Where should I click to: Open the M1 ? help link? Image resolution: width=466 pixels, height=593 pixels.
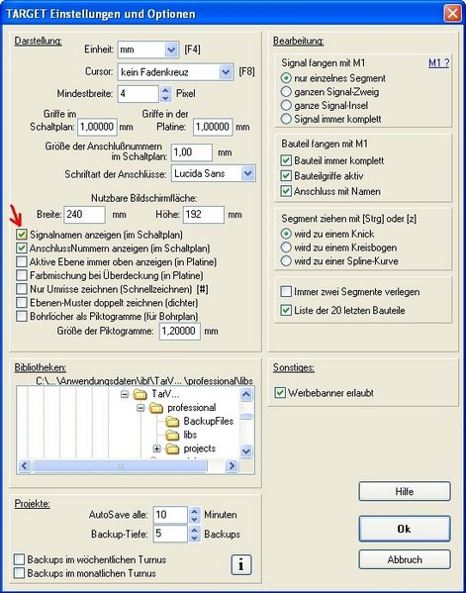pos(438,62)
